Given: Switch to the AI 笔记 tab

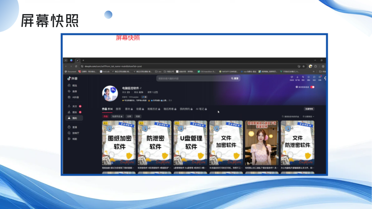Looking at the screenshot, I should tap(202, 109).
